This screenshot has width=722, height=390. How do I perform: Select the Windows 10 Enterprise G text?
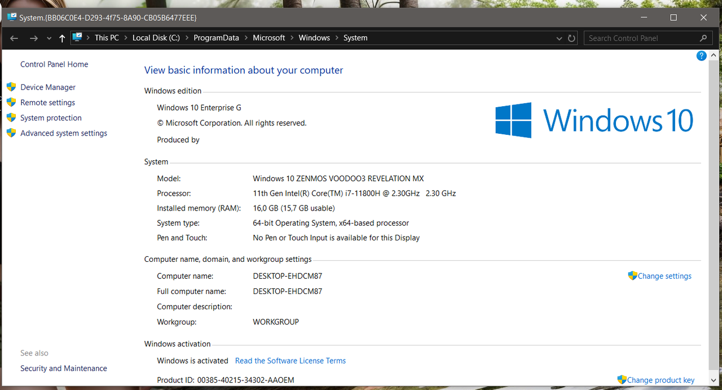pyautogui.click(x=199, y=107)
